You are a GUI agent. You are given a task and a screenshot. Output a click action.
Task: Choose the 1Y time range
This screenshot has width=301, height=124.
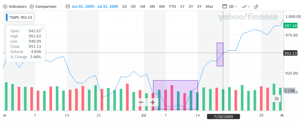tap(182, 6)
